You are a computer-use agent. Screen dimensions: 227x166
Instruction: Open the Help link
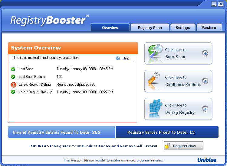click(x=126, y=58)
